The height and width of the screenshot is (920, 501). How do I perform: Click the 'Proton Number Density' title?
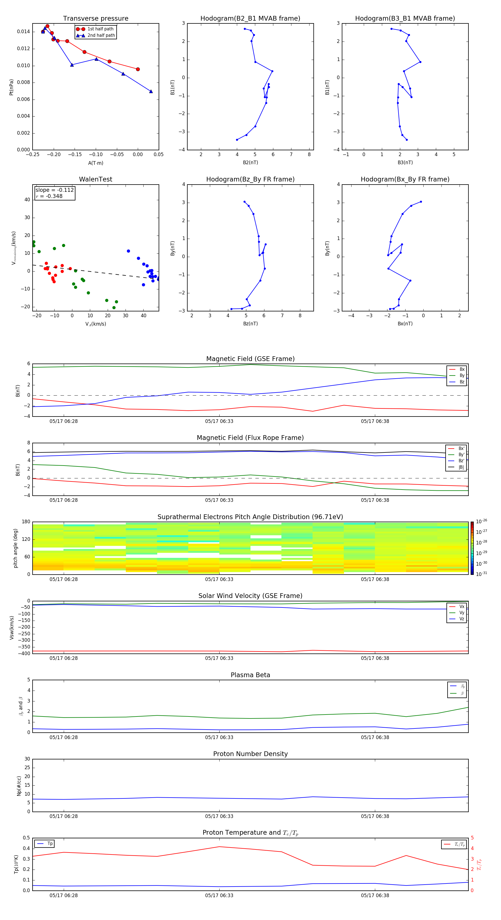click(250, 754)
